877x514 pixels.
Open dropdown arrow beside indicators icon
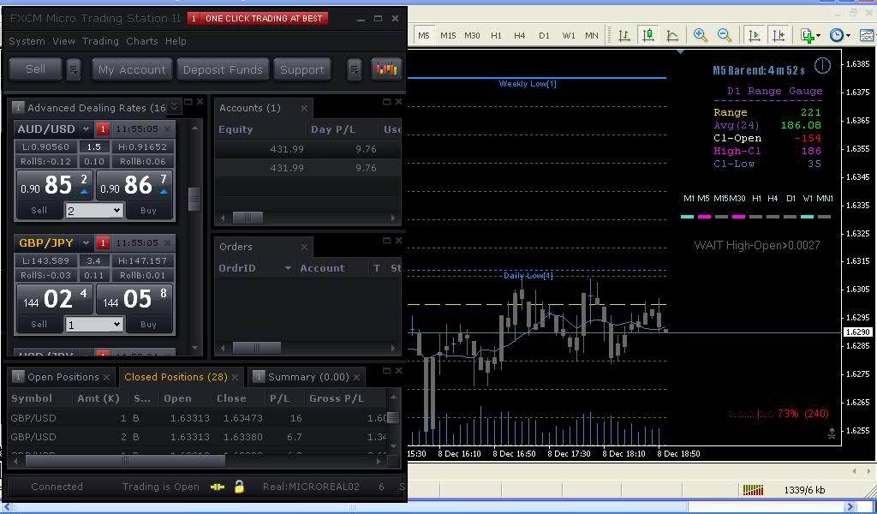818,36
